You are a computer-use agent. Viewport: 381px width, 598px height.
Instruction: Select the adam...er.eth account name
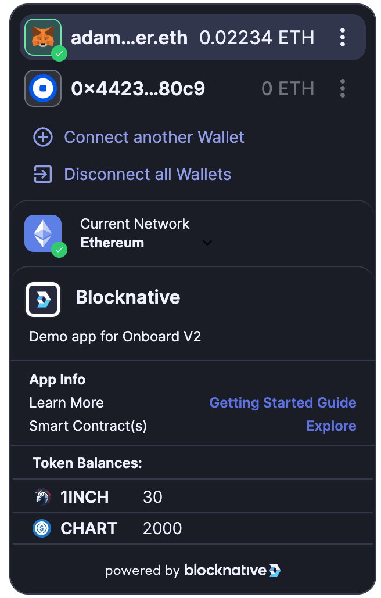129,38
